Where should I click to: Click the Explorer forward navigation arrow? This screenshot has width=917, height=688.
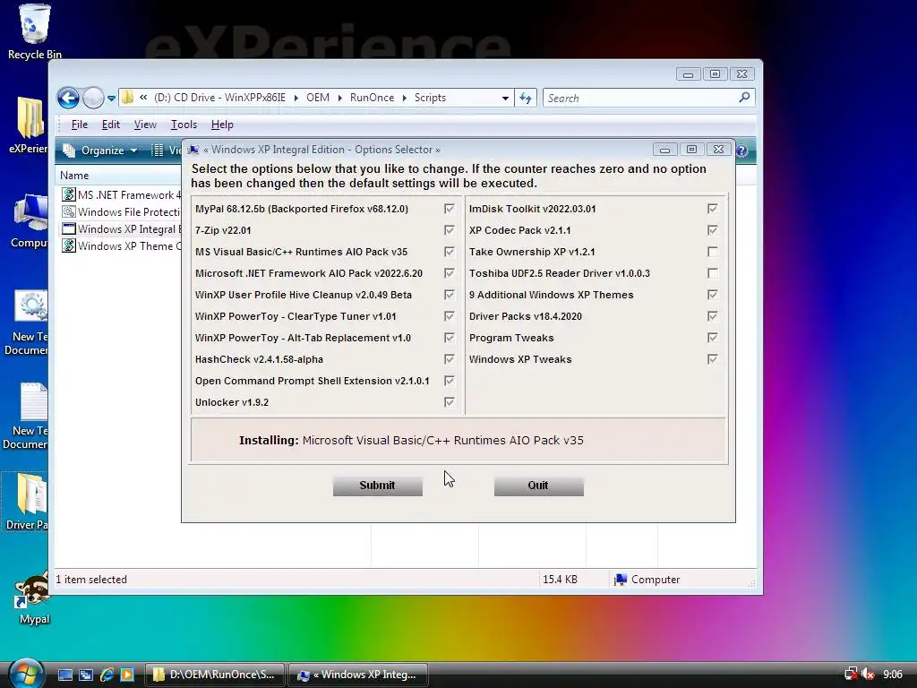tap(93, 98)
